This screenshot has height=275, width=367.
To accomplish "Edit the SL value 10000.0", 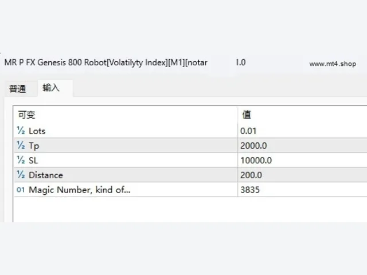I will (302, 160).
